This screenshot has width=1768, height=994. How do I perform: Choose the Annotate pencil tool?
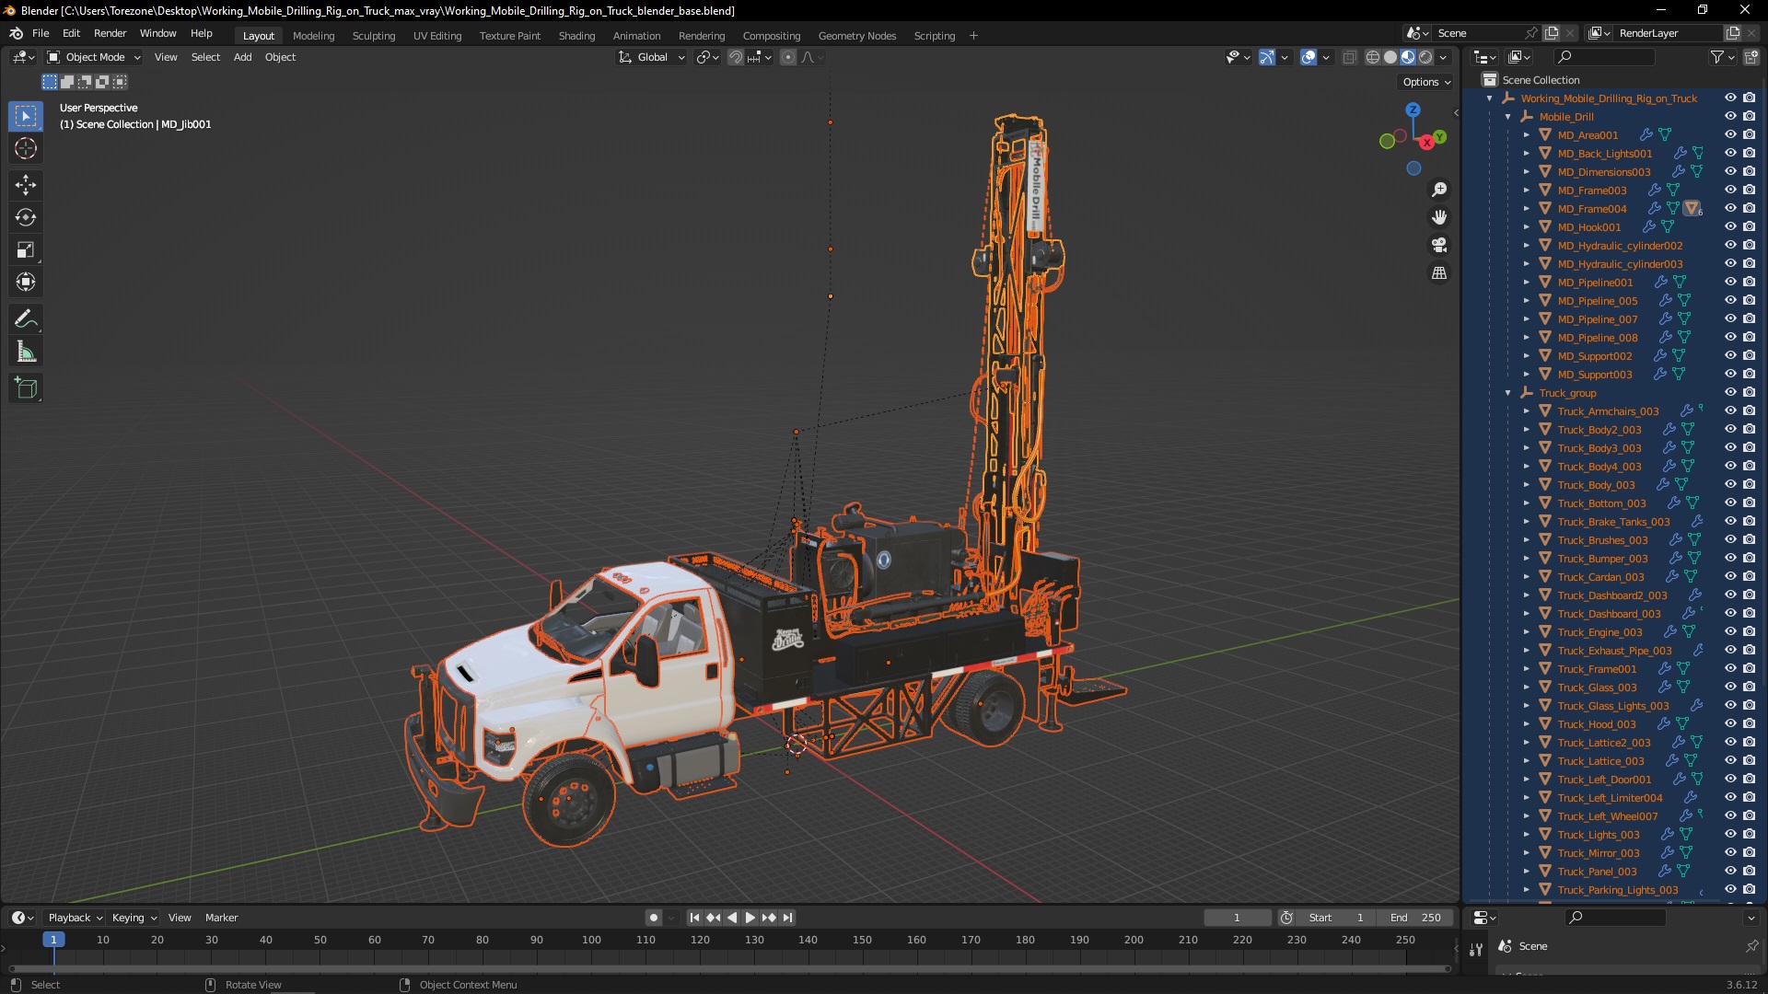(26, 319)
